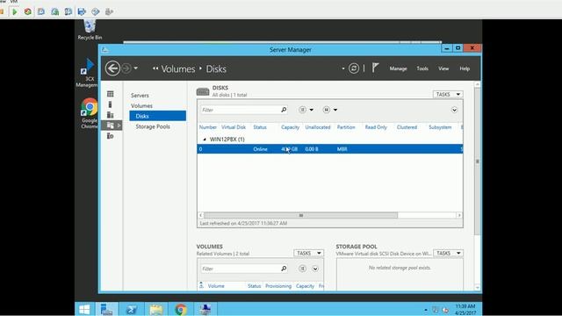Viewport: 562px width, 316px height.
Task: Collapse the WIN12PBX (1) group
Action: click(205, 140)
